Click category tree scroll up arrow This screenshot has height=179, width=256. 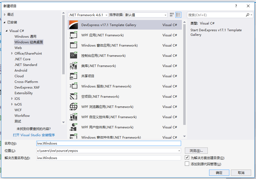[64, 13]
